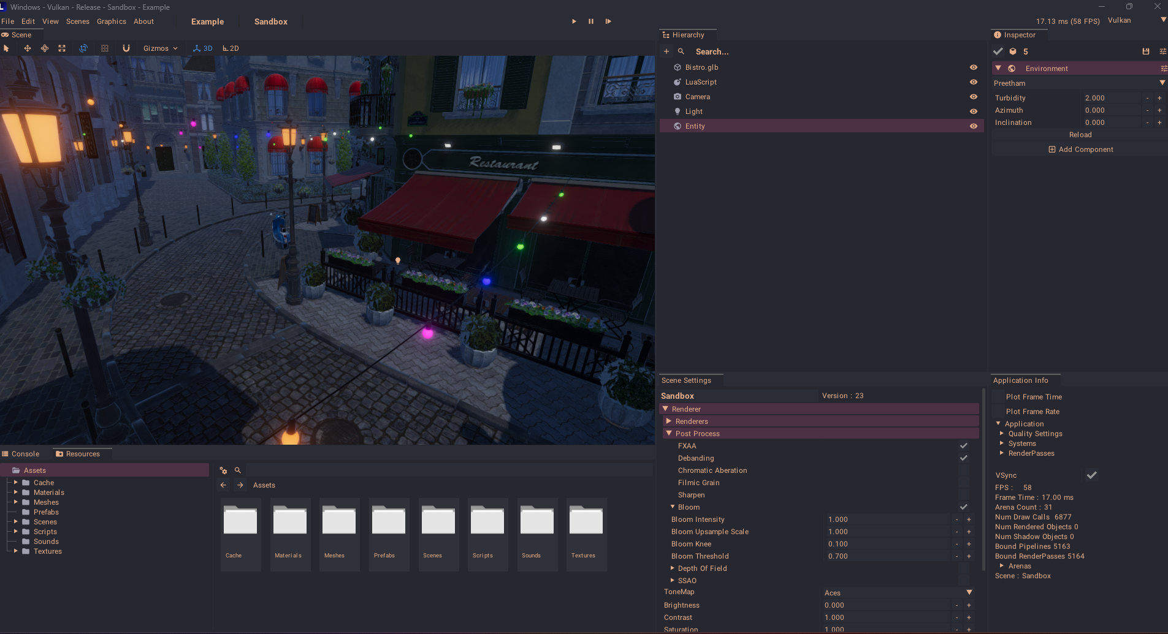1168x634 pixels.
Task: Activate the scale gizmo tool
Action: tap(62, 48)
